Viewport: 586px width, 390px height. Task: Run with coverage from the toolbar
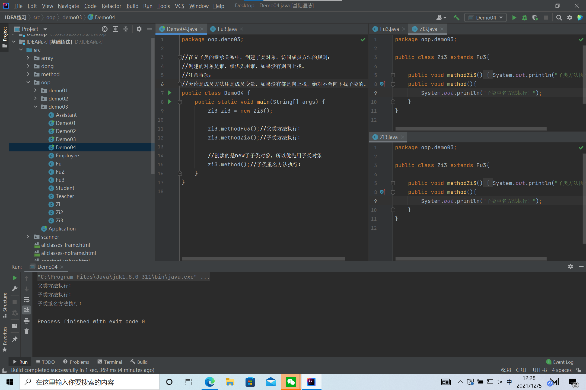(535, 18)
